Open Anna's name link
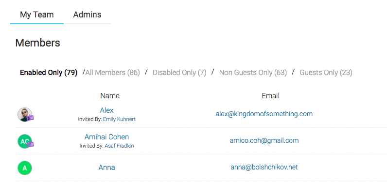This screenshot has width=387, height=183. [x=106, y=168]
